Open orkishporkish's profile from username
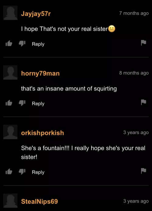 point(43,133)
